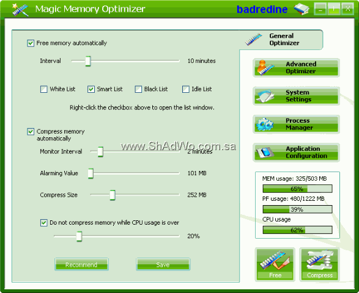Screen dimensions: 359x293
Task: Enable the White List checkbox
Action: 44,89
